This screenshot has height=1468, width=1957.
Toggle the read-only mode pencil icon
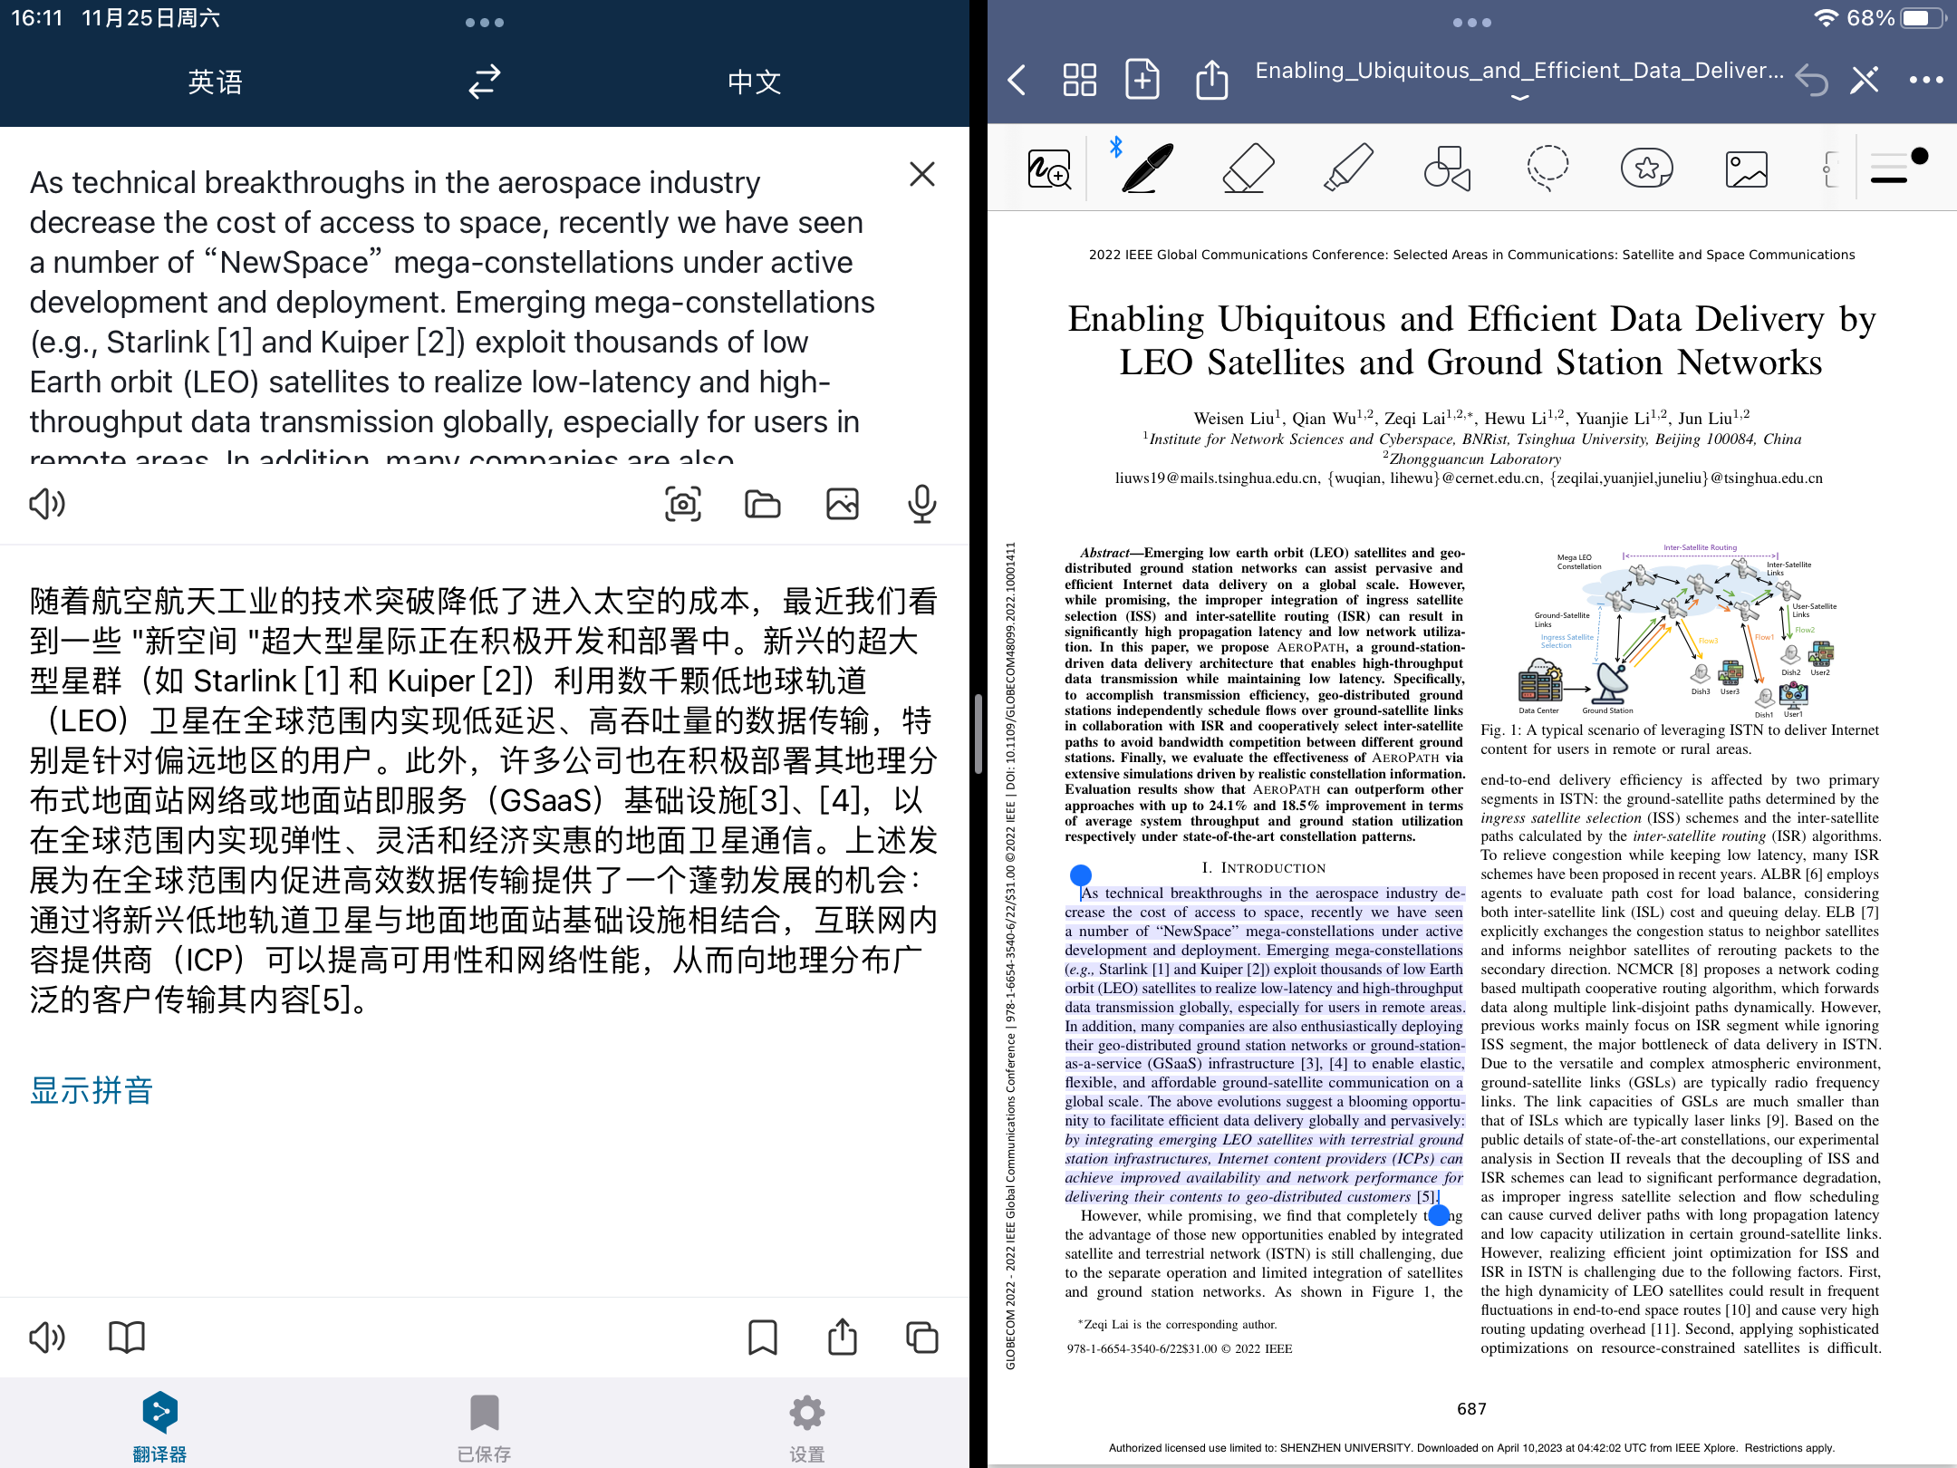pos(1865,80)
